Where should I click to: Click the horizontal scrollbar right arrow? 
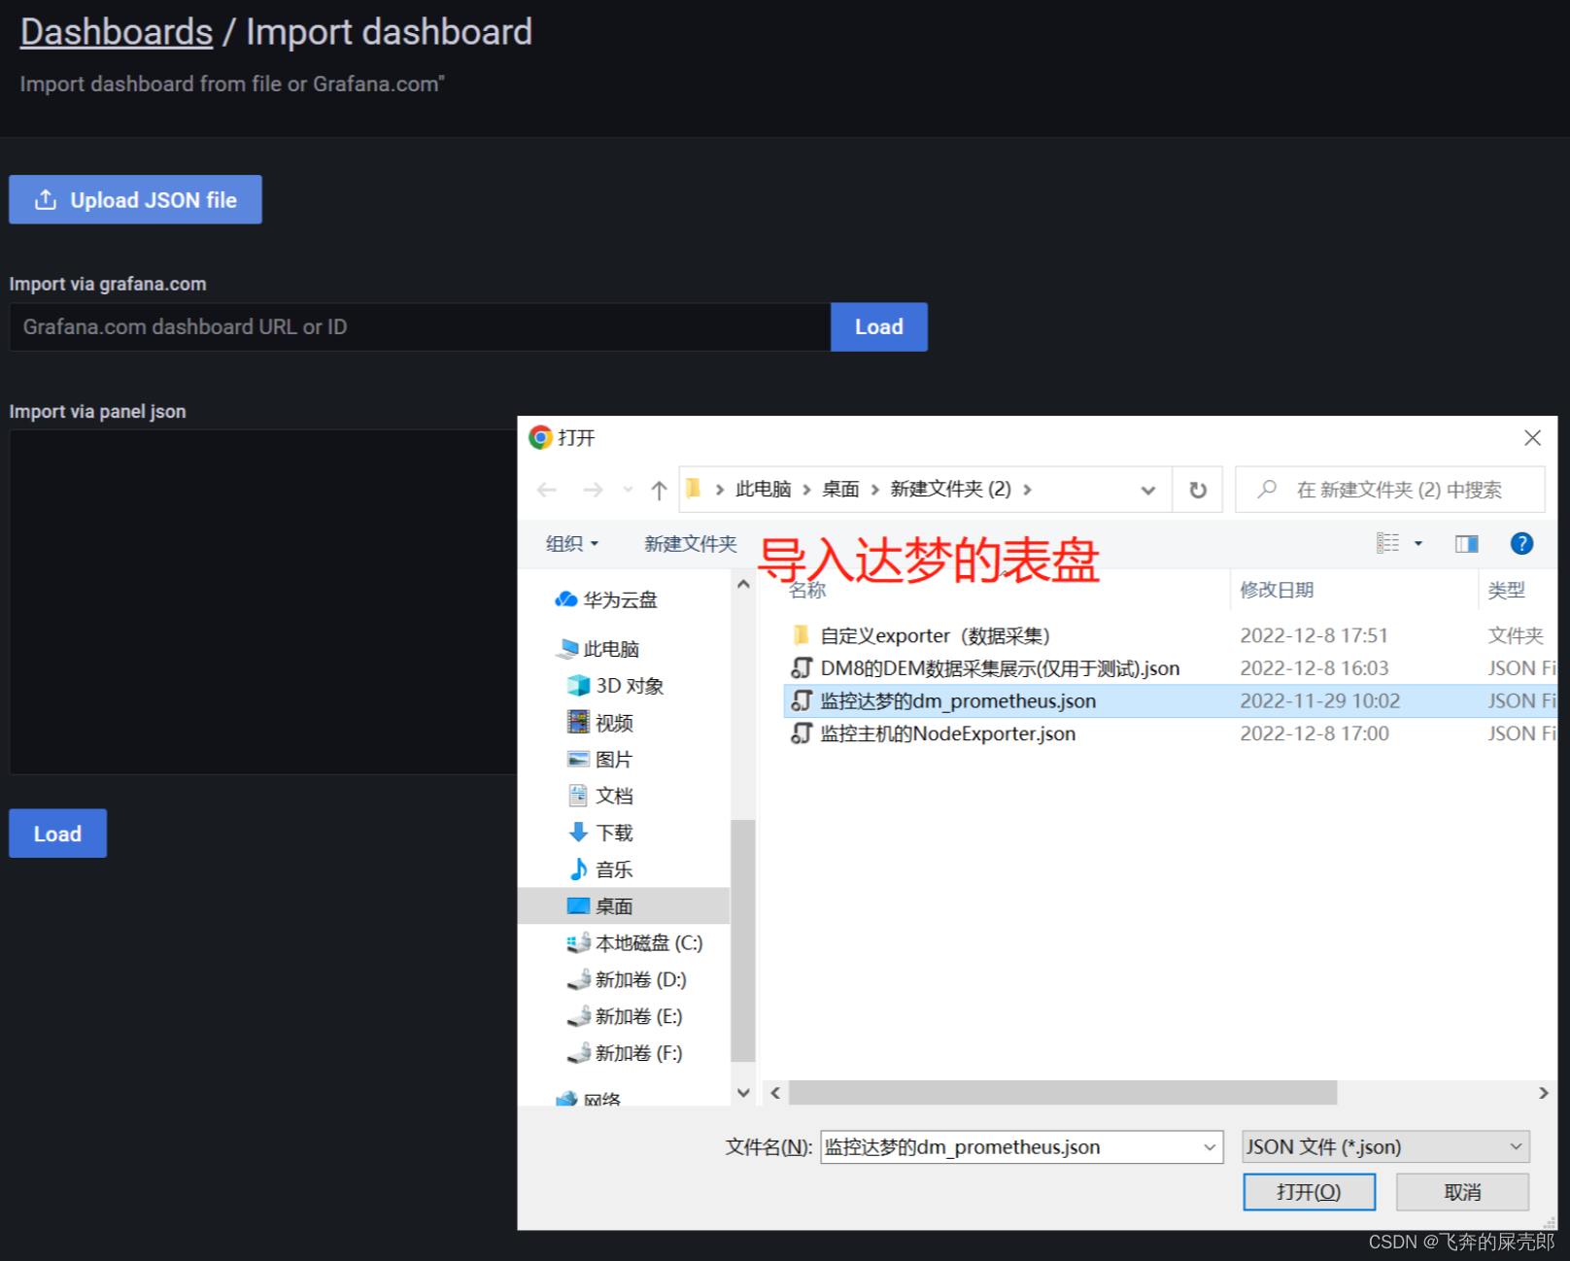(1544, 1093)
